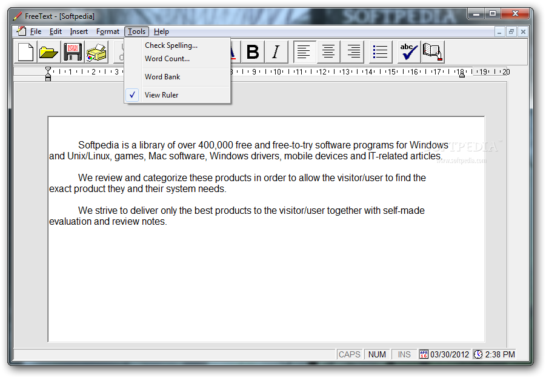546x378 pixels.
Task: Open the Edit menu
Action: pos(55,31)
